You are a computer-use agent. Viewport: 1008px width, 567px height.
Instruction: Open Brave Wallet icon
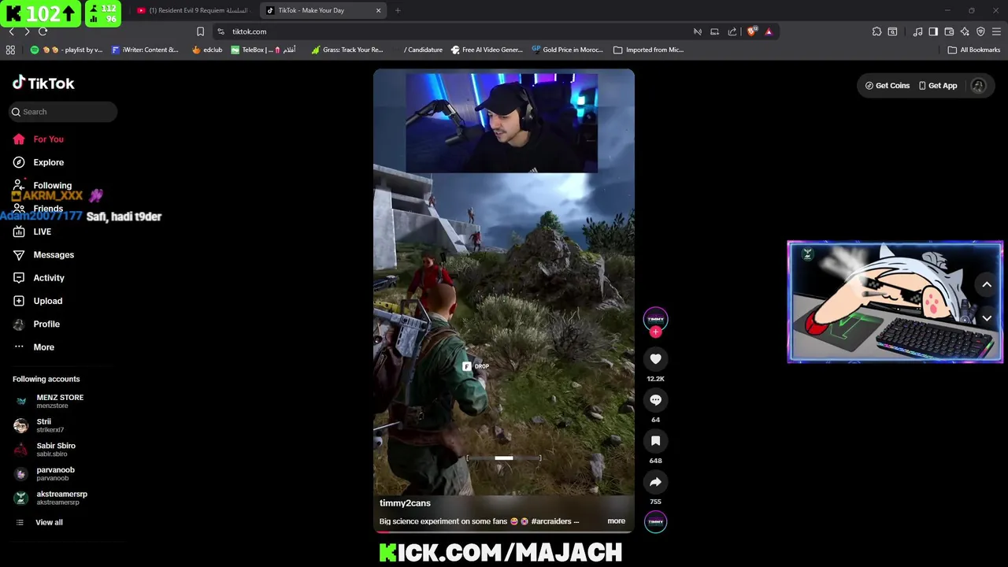[949, 31]
